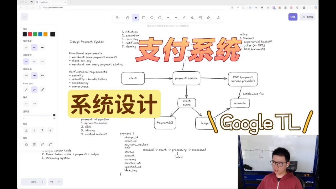Open a new browser tab
336x189 pixels.
coord(70,2)
